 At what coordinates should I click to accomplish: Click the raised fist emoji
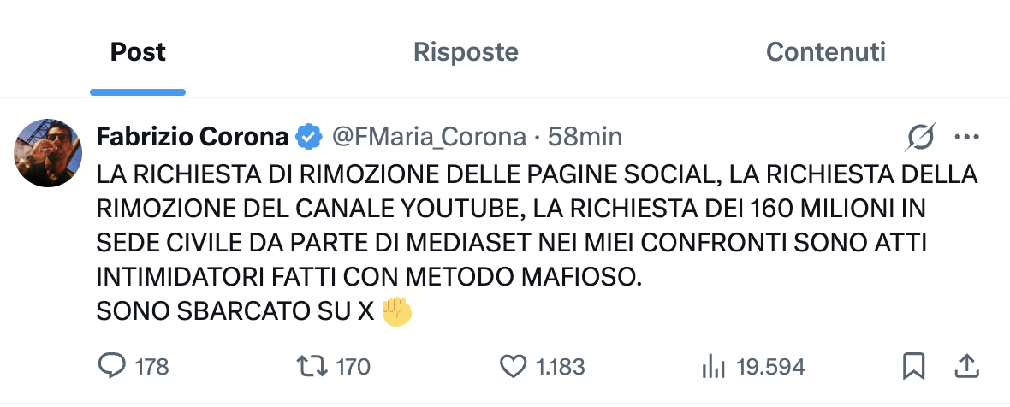397,311
